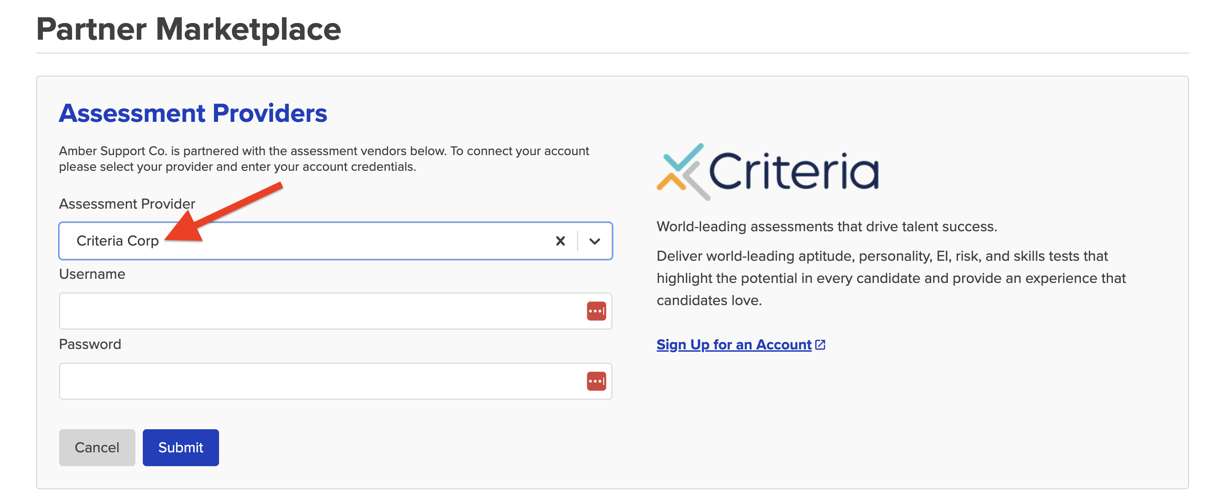Clear the selected Criteria Corp provider
This screenshot has height=504, width=1208.
coord(560,241)
